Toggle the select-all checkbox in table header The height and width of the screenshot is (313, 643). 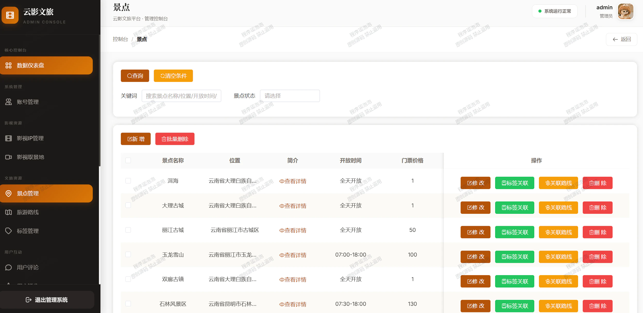(x=128, y=160)
